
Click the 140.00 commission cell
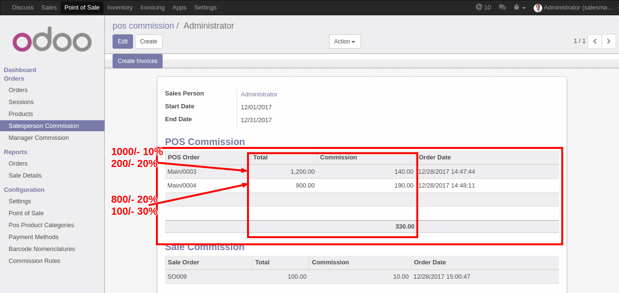click(404, 172)
